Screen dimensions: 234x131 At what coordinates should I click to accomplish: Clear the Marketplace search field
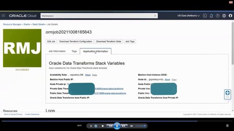click(x=155, y=16)
